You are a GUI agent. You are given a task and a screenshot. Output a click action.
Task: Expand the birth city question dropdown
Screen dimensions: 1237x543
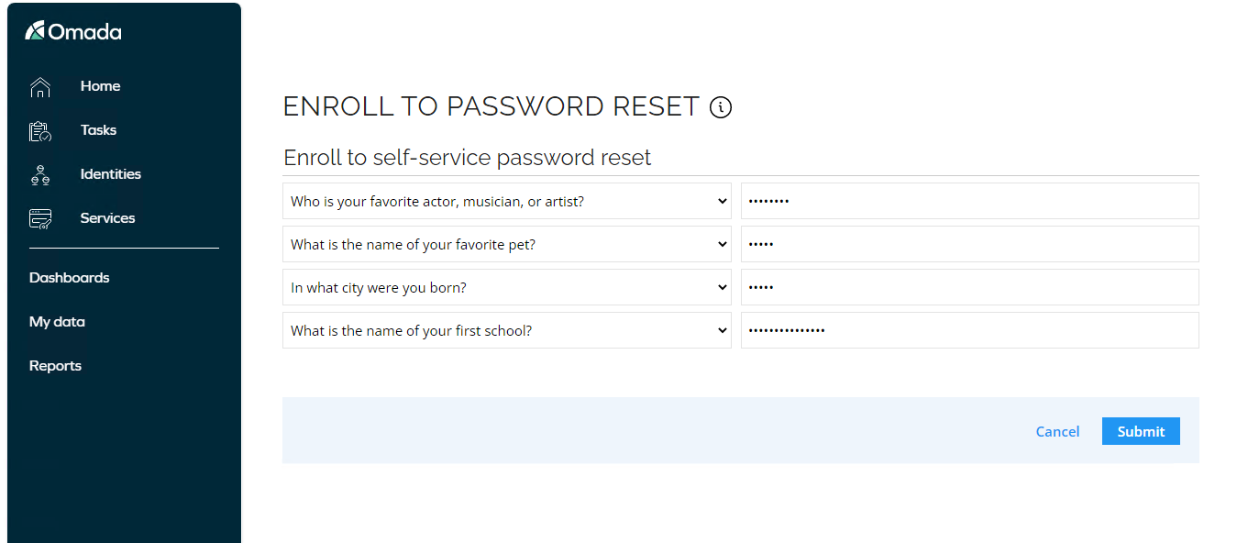[x=507, y=287]
